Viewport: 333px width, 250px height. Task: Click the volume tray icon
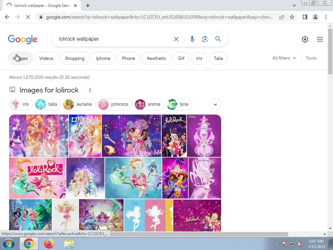300,244
